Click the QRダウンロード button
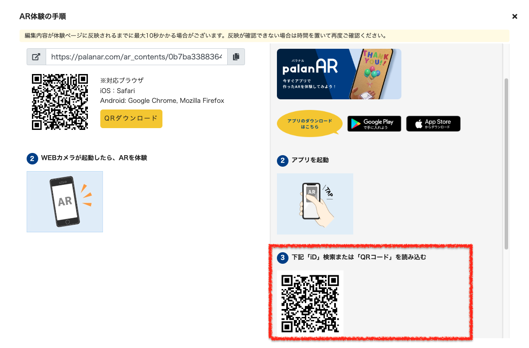 [x=131, y=118]
